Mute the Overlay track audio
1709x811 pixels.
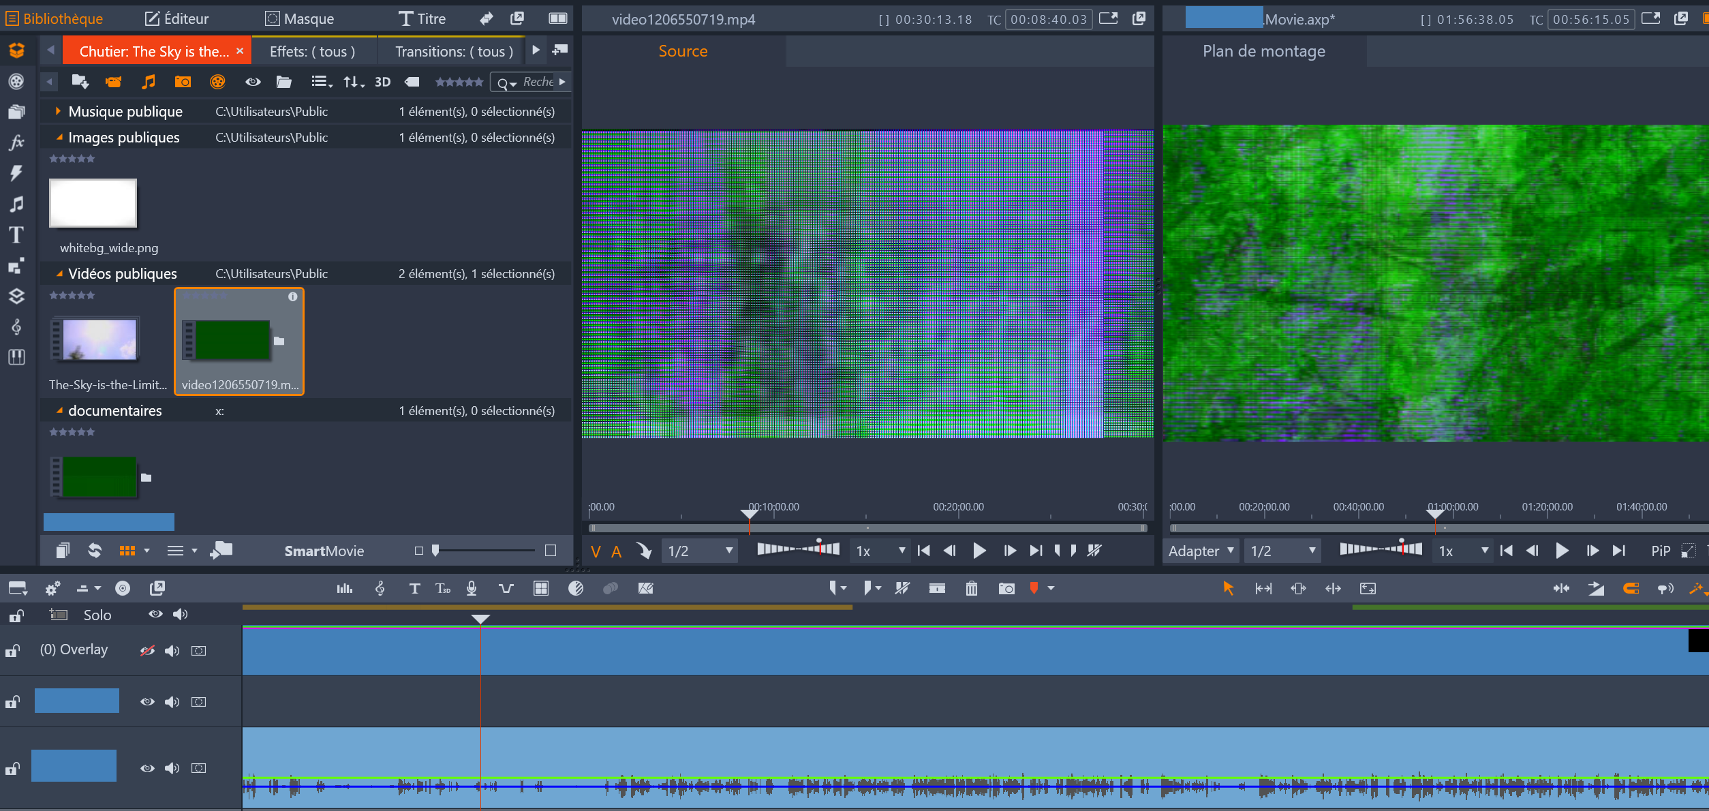pyautogui.click(x=172, y=651)
